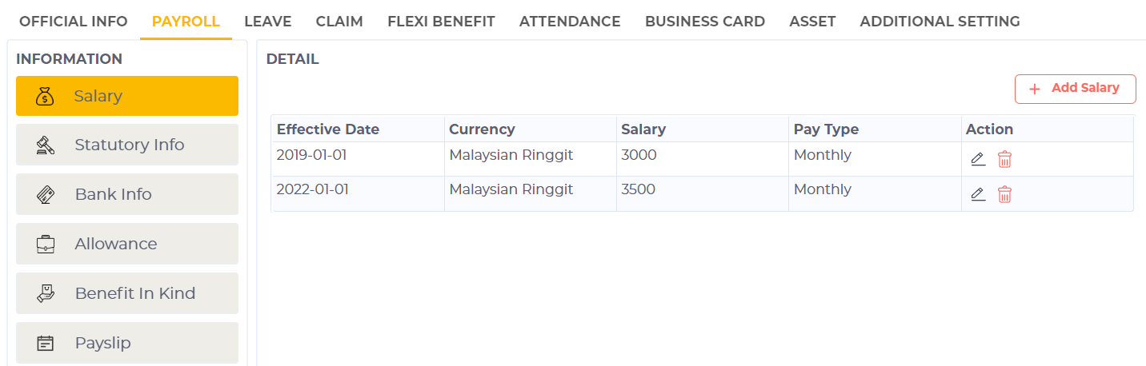Viewport: 1146px width, 366px height.
Task: Open Bank Info section
Action: [127, 194]
